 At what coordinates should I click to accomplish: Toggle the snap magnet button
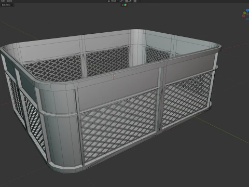coord(127,1)
